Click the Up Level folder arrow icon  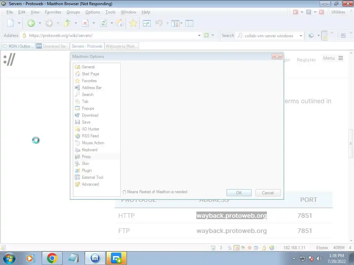(x=67, y=23)
